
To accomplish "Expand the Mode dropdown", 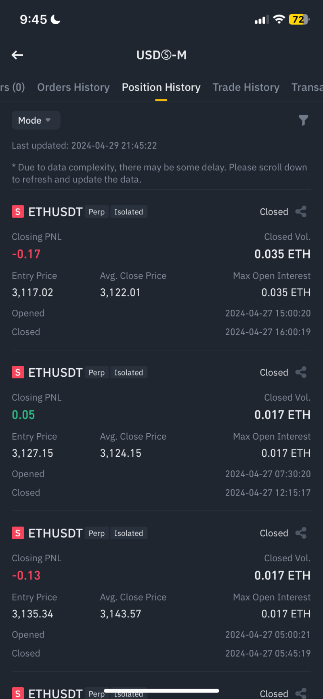I will pos(36,120).
